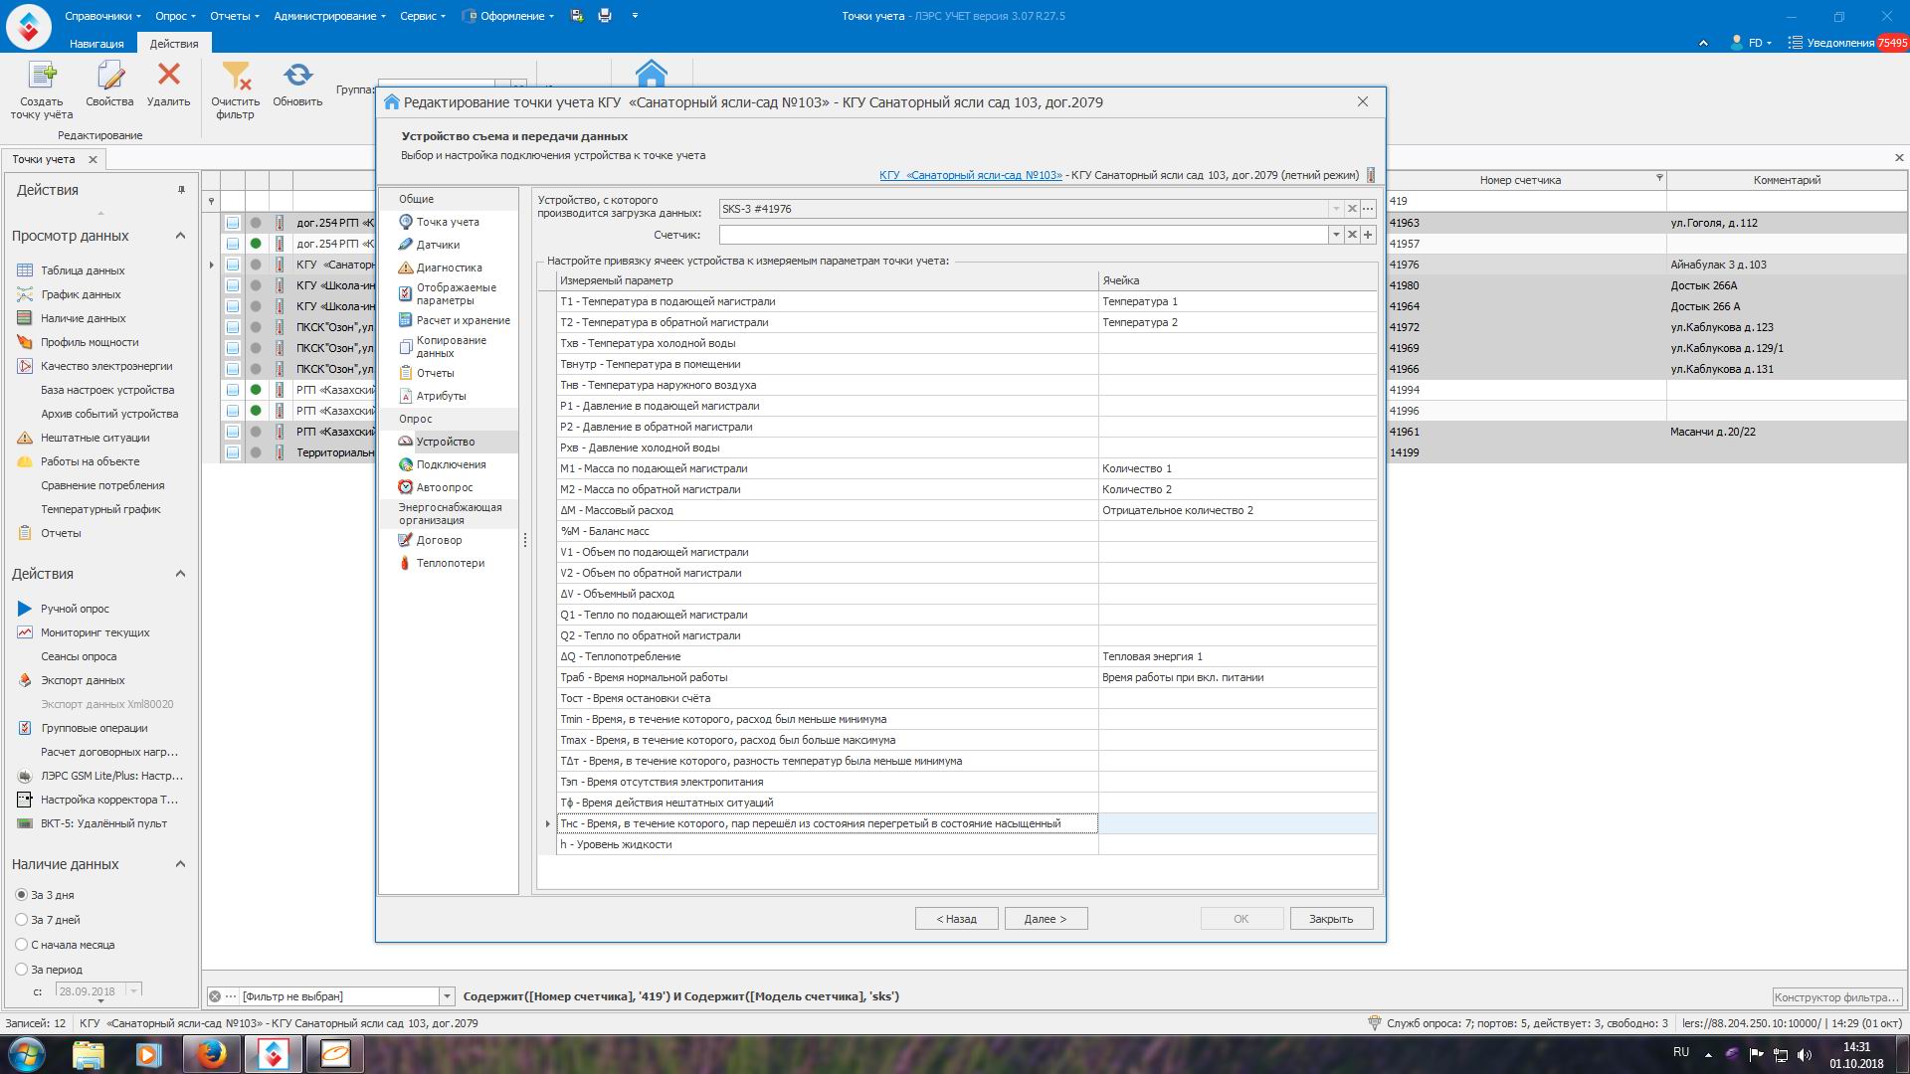The width and height of the screenshot is (1910, 1074).
Task: Open Профиль мощности view
Action: point(90,342)
